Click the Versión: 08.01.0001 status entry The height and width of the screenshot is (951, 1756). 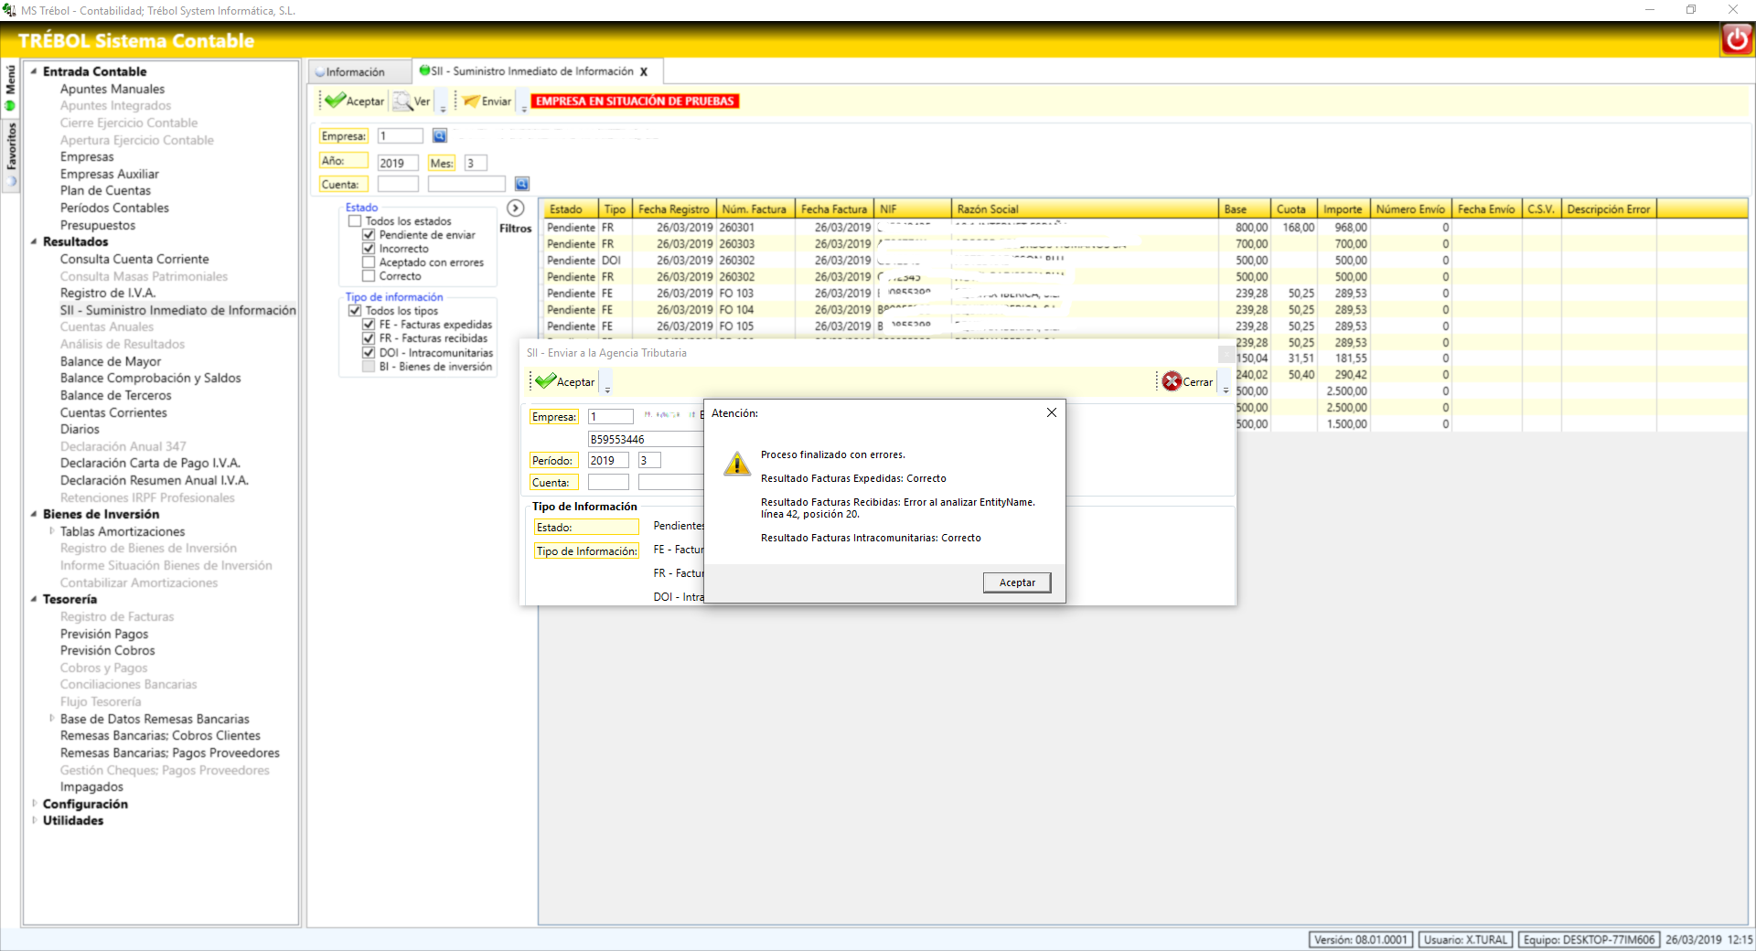[x=1360, y=939]
